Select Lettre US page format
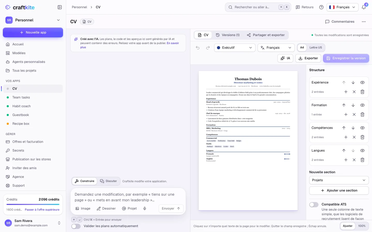Screen dimensions: 372x232 click(x=316, y=48)
